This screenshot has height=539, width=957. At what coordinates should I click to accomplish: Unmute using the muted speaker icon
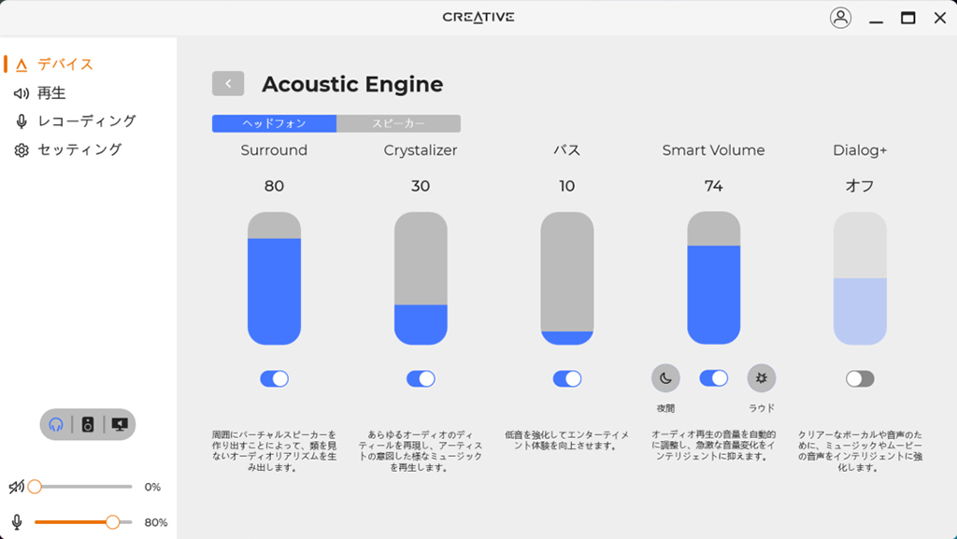pos(17,487)
